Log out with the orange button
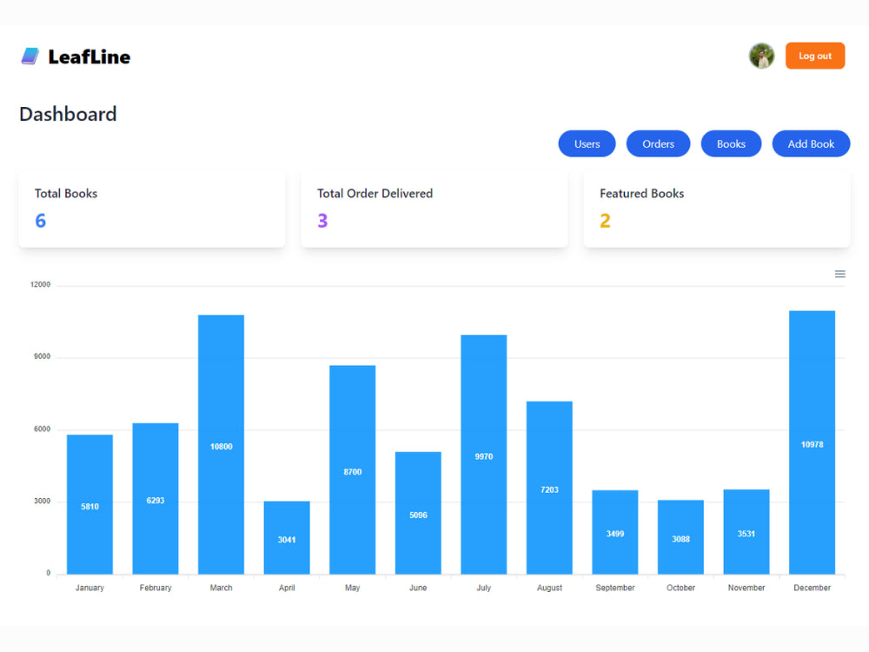Image resolution: width=869 pixels, height=652 pixels. click(x=815, y=56)
